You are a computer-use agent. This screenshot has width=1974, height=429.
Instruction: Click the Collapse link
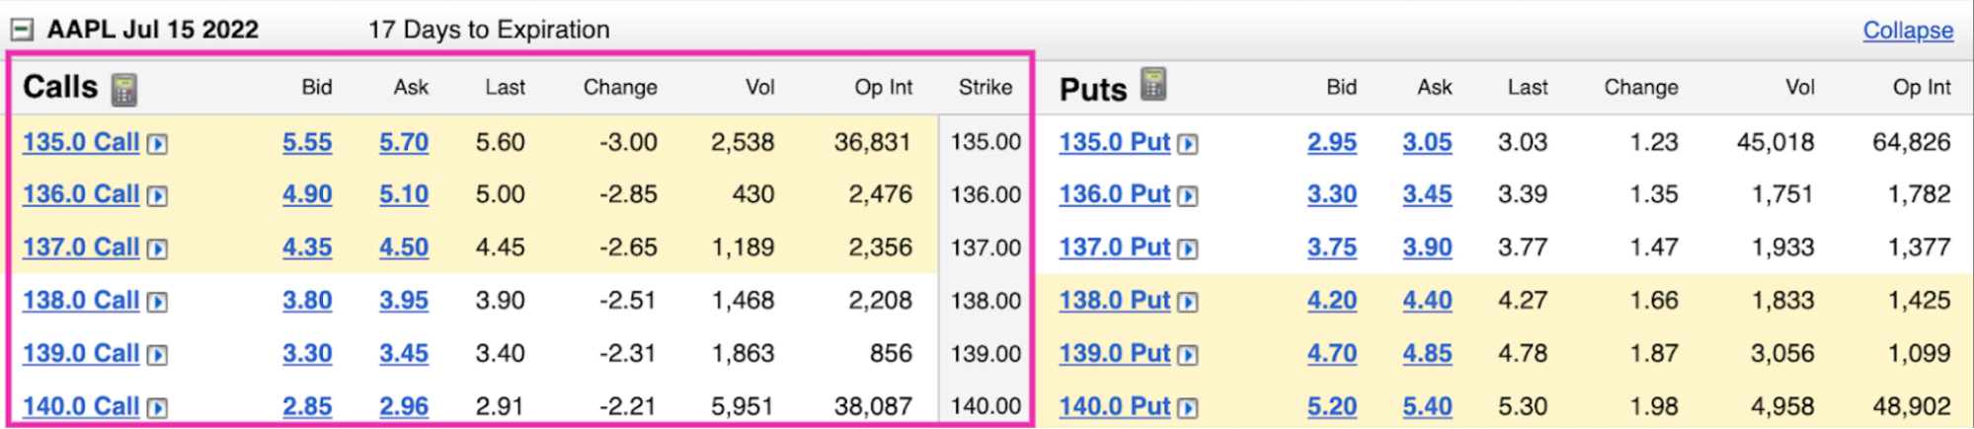(1907, 31)
